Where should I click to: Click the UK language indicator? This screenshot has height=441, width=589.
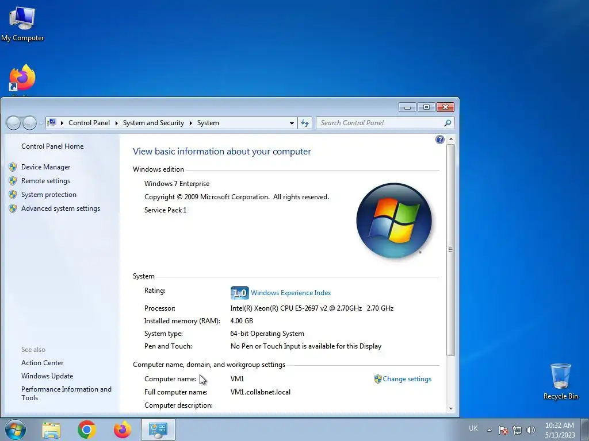coord(473,428)
